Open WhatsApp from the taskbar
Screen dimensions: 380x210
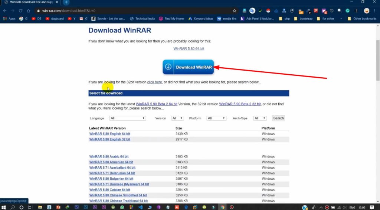click(122, 207)
